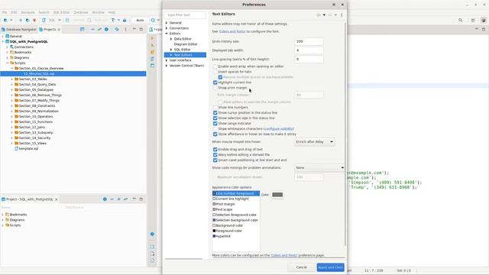
Task: Click the blue gear icon on editor side strip
Action: pyautogui.click(x=152, y=235)
